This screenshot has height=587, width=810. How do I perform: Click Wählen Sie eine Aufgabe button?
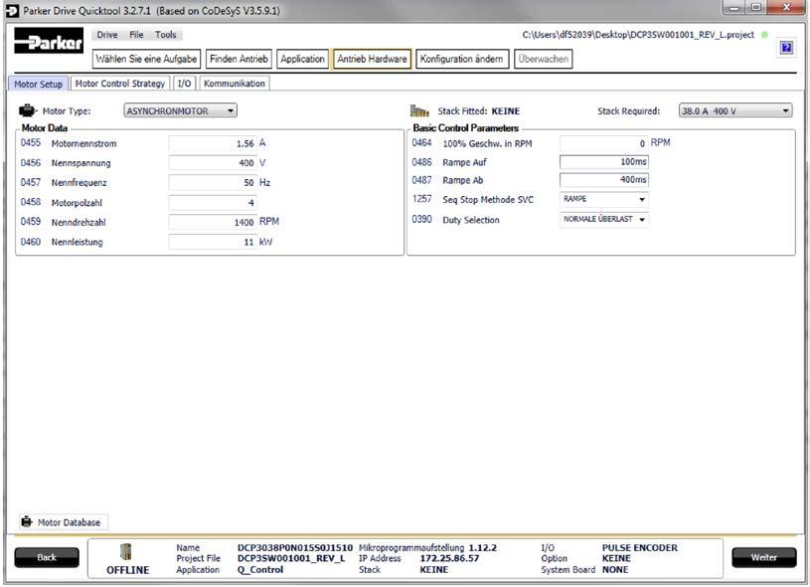[x=147, y=59]
